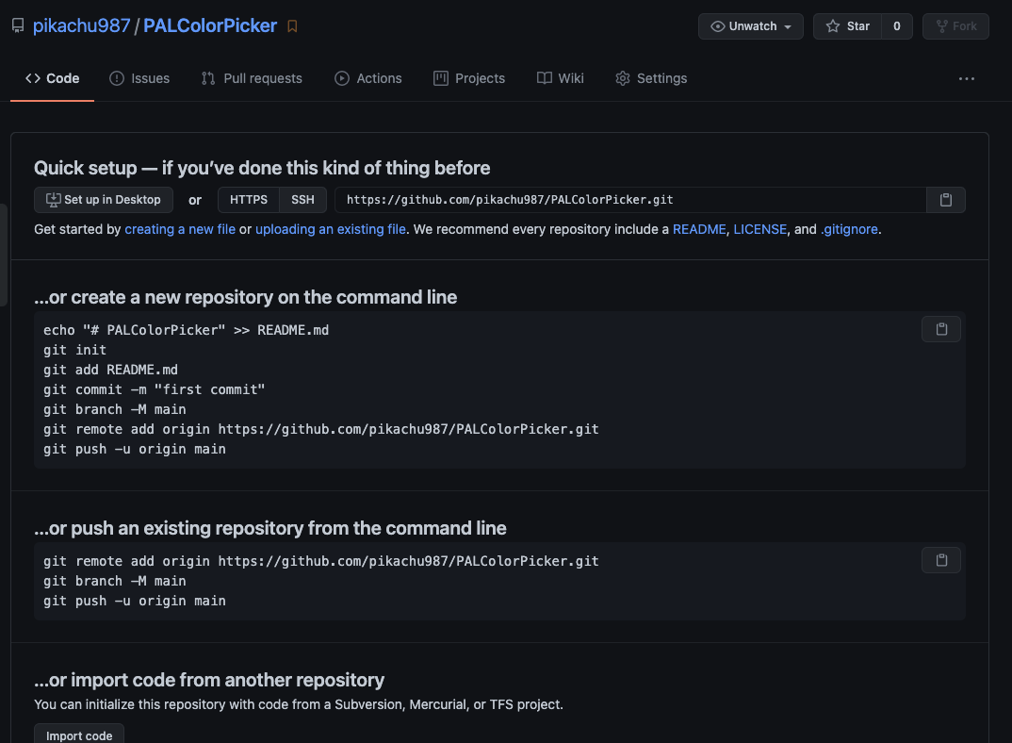Click the 'git commit -m "first commit"' line

click(x=155, y=389)
